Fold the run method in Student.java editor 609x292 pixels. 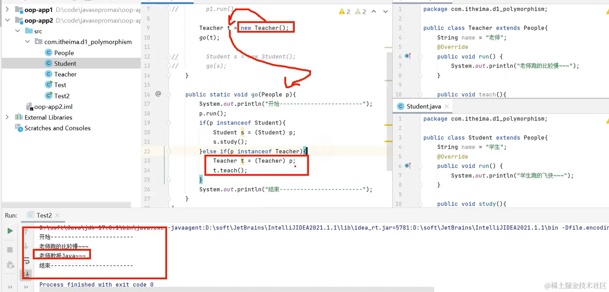(420, 166)
